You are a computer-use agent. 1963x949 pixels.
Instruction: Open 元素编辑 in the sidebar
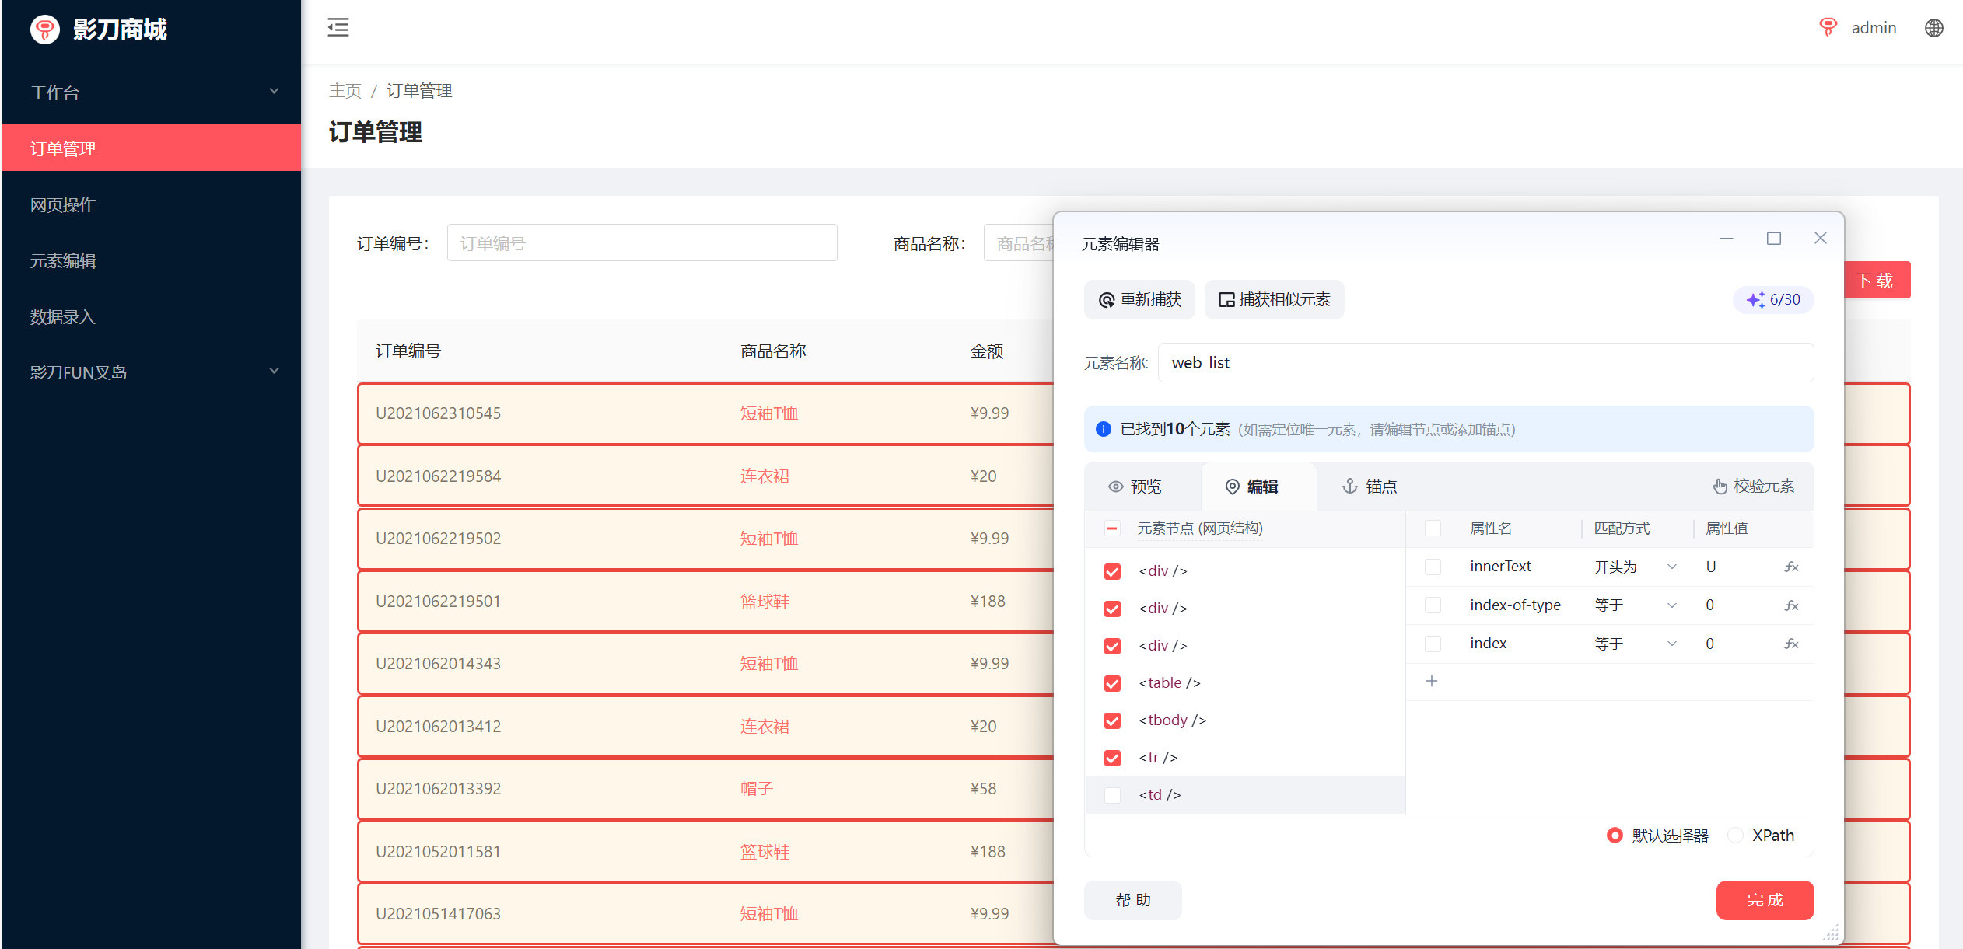(x=152, y=260)
